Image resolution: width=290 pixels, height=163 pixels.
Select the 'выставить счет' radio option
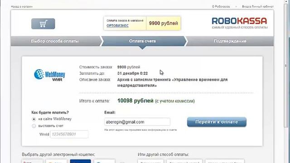pyautogui.click(x=34, y=126)
